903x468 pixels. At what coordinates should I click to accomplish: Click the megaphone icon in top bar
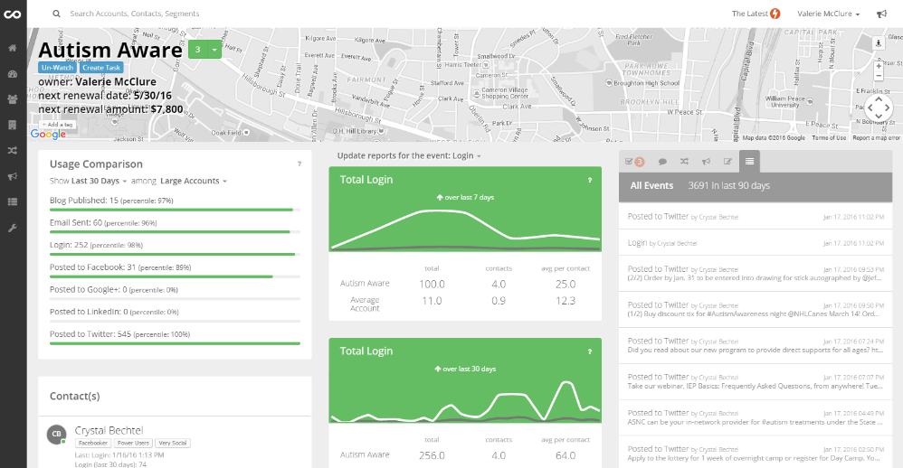881,14
